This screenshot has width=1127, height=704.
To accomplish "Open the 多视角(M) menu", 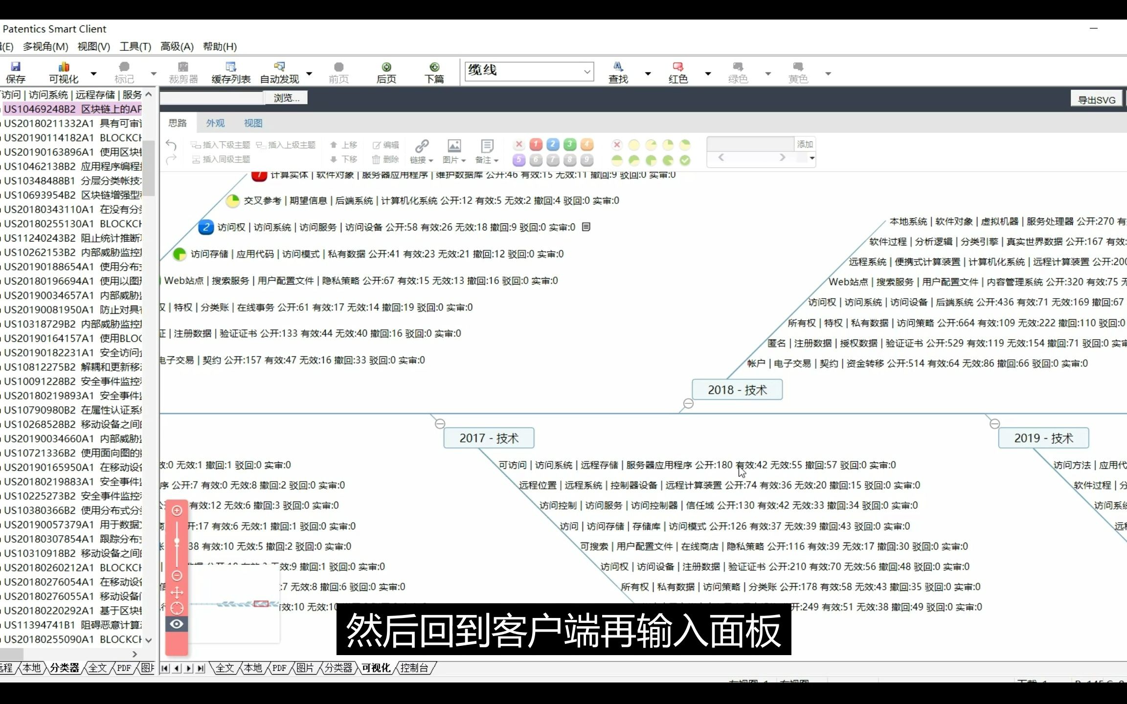I will (45, 46).
